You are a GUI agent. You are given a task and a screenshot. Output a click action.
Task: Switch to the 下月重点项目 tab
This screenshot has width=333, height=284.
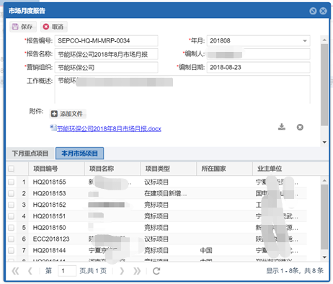tap(30, 154)
